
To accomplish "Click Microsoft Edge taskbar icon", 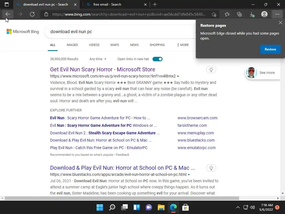I will point(173,207).
